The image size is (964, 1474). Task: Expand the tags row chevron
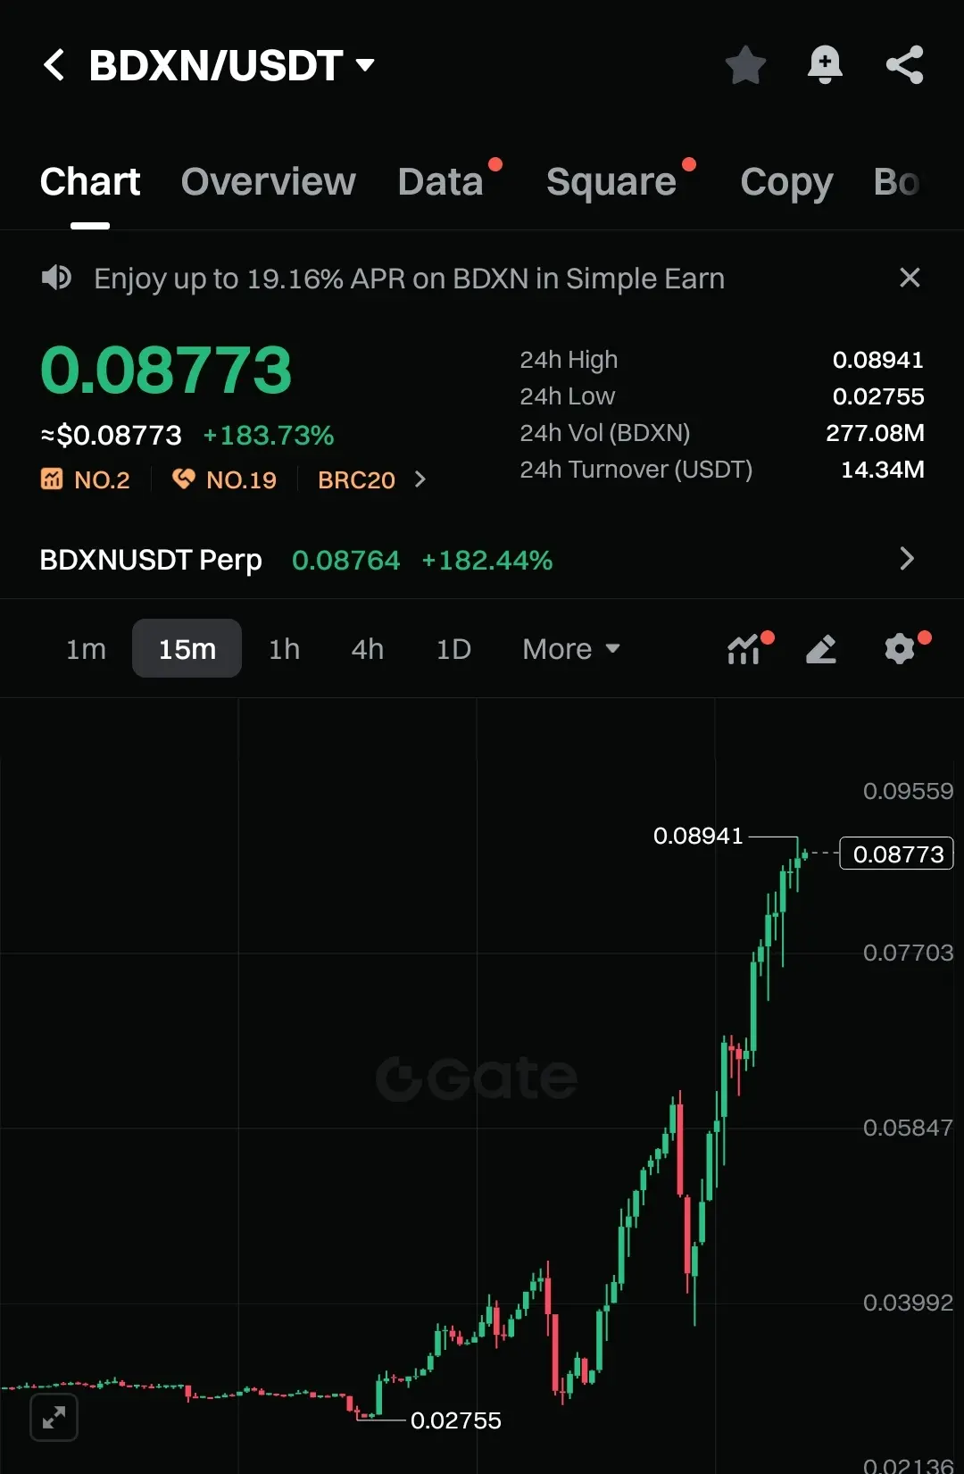point(420,480)
